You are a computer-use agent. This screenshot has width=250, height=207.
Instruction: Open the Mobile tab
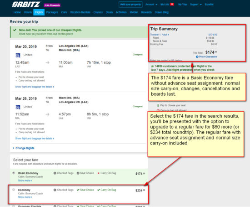134,12
